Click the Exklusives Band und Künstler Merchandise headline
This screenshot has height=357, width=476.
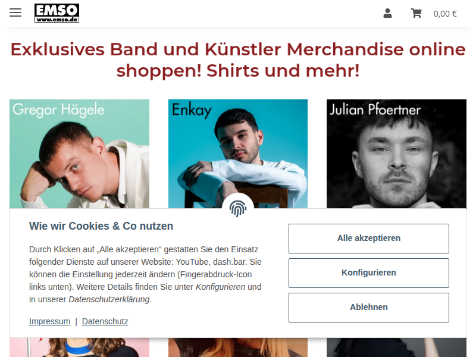238,60
